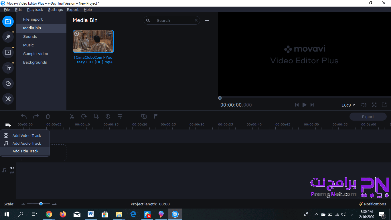This screenshot has width=391, height=220.
Task: Choose Add Video Track
Action: pyautogui.click(x=25, y=135)
